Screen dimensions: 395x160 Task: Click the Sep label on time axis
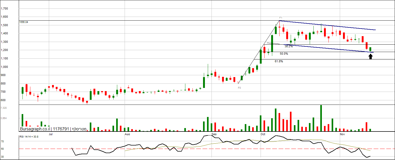214,134
